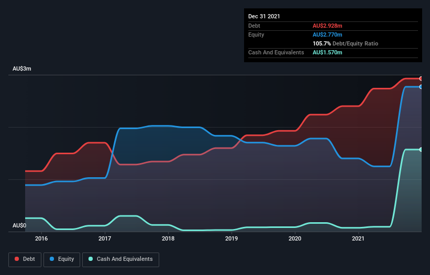Click the AU$2.770m equity value
Image resolution: width=430 pixels, height=275 pixels.
(x=327, y=35)
